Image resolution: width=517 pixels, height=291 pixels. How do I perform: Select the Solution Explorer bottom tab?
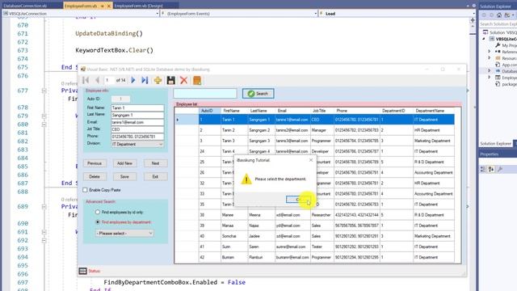point(495,144)
